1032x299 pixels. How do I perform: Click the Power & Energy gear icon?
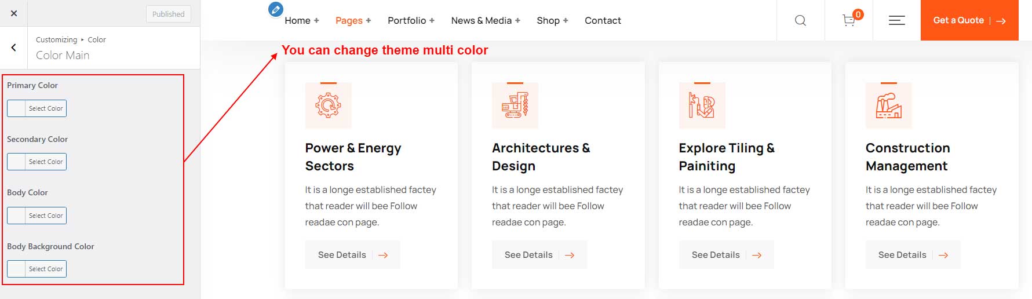(x=329, y=105)
